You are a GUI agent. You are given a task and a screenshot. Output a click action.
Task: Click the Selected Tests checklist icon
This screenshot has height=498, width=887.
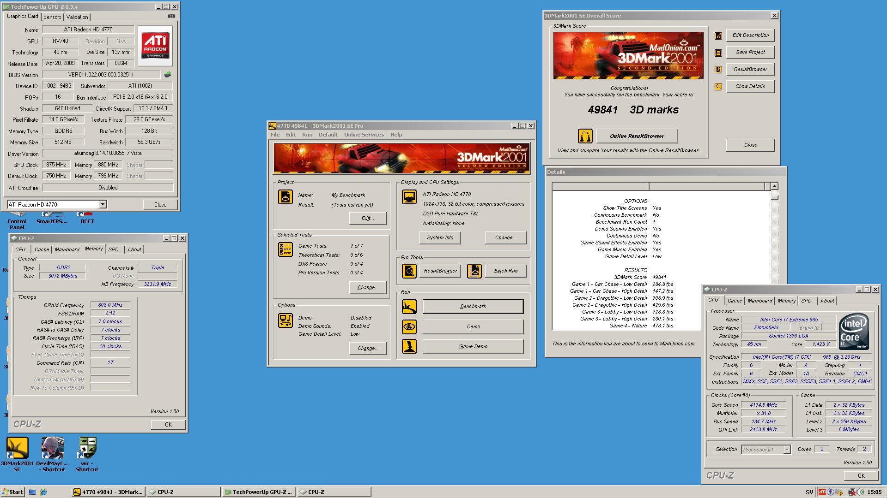(286, 249)
